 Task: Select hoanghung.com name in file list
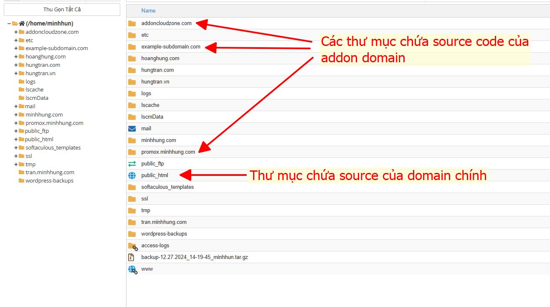[160, 58]
